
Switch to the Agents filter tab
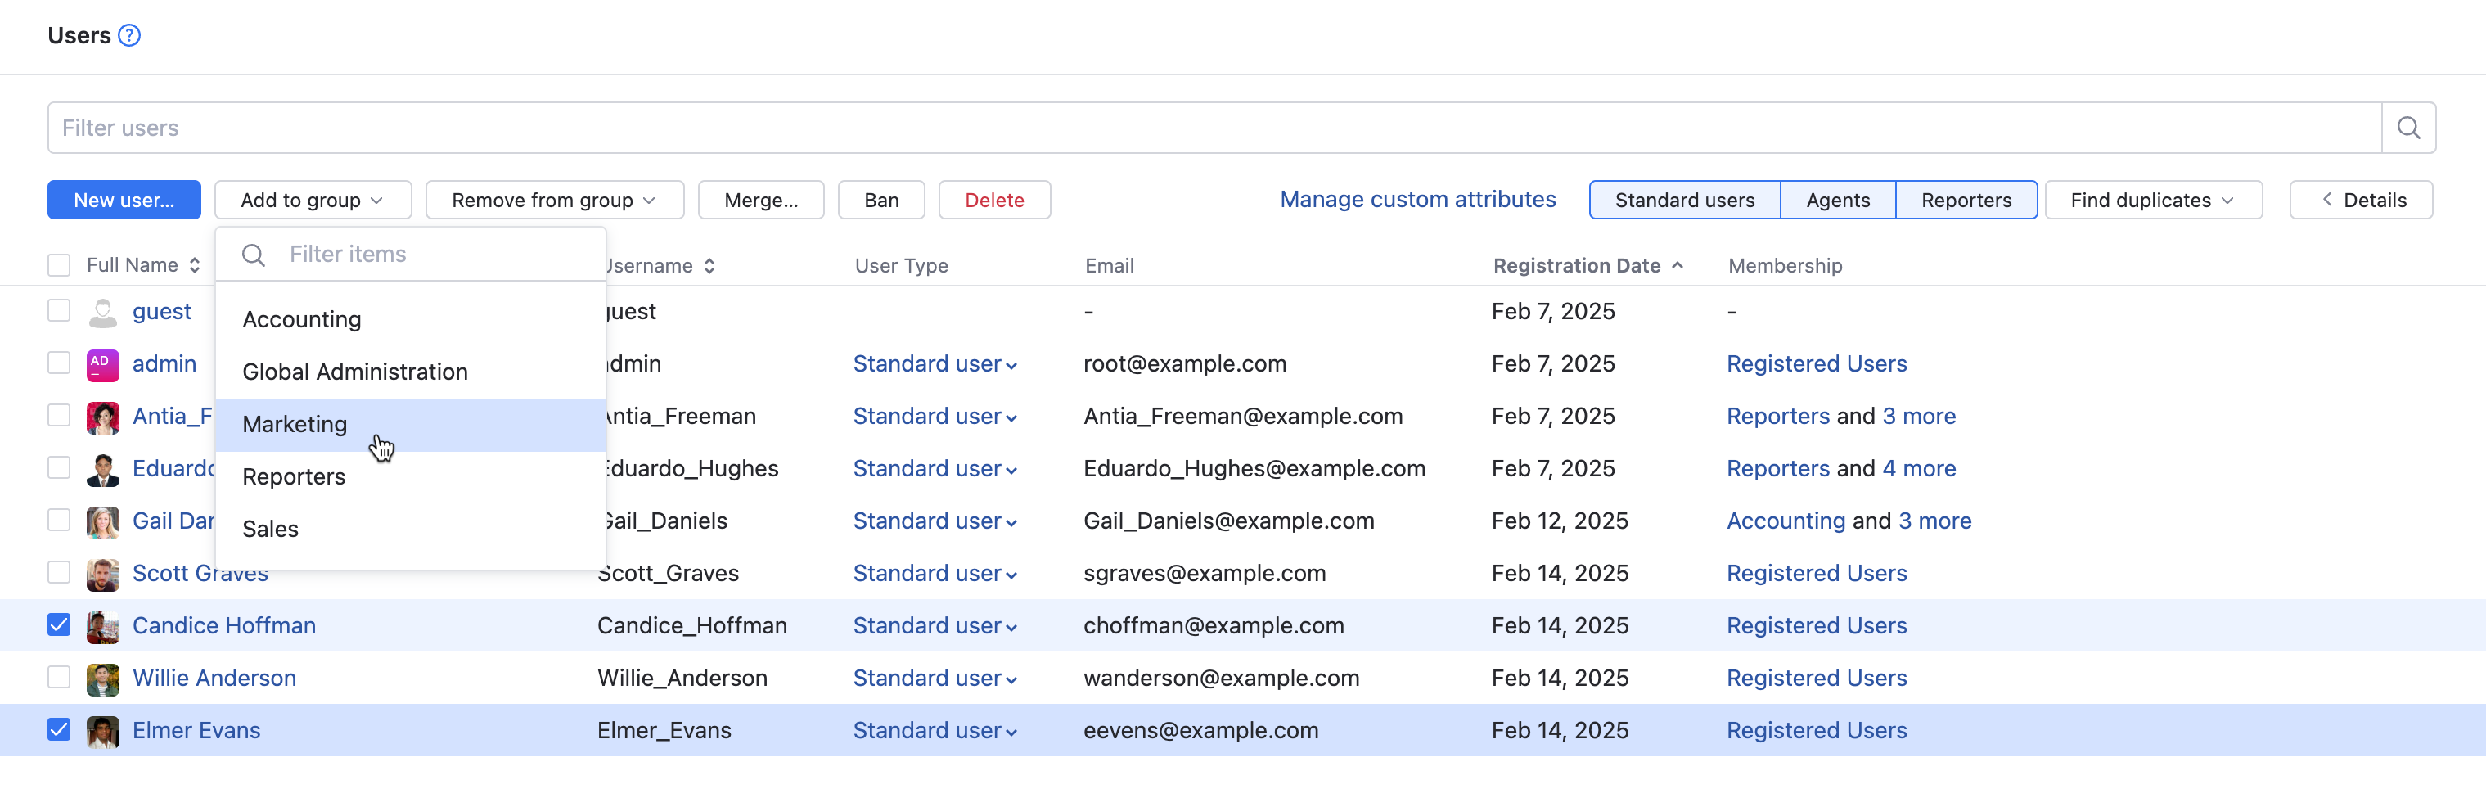(1837, 200)
